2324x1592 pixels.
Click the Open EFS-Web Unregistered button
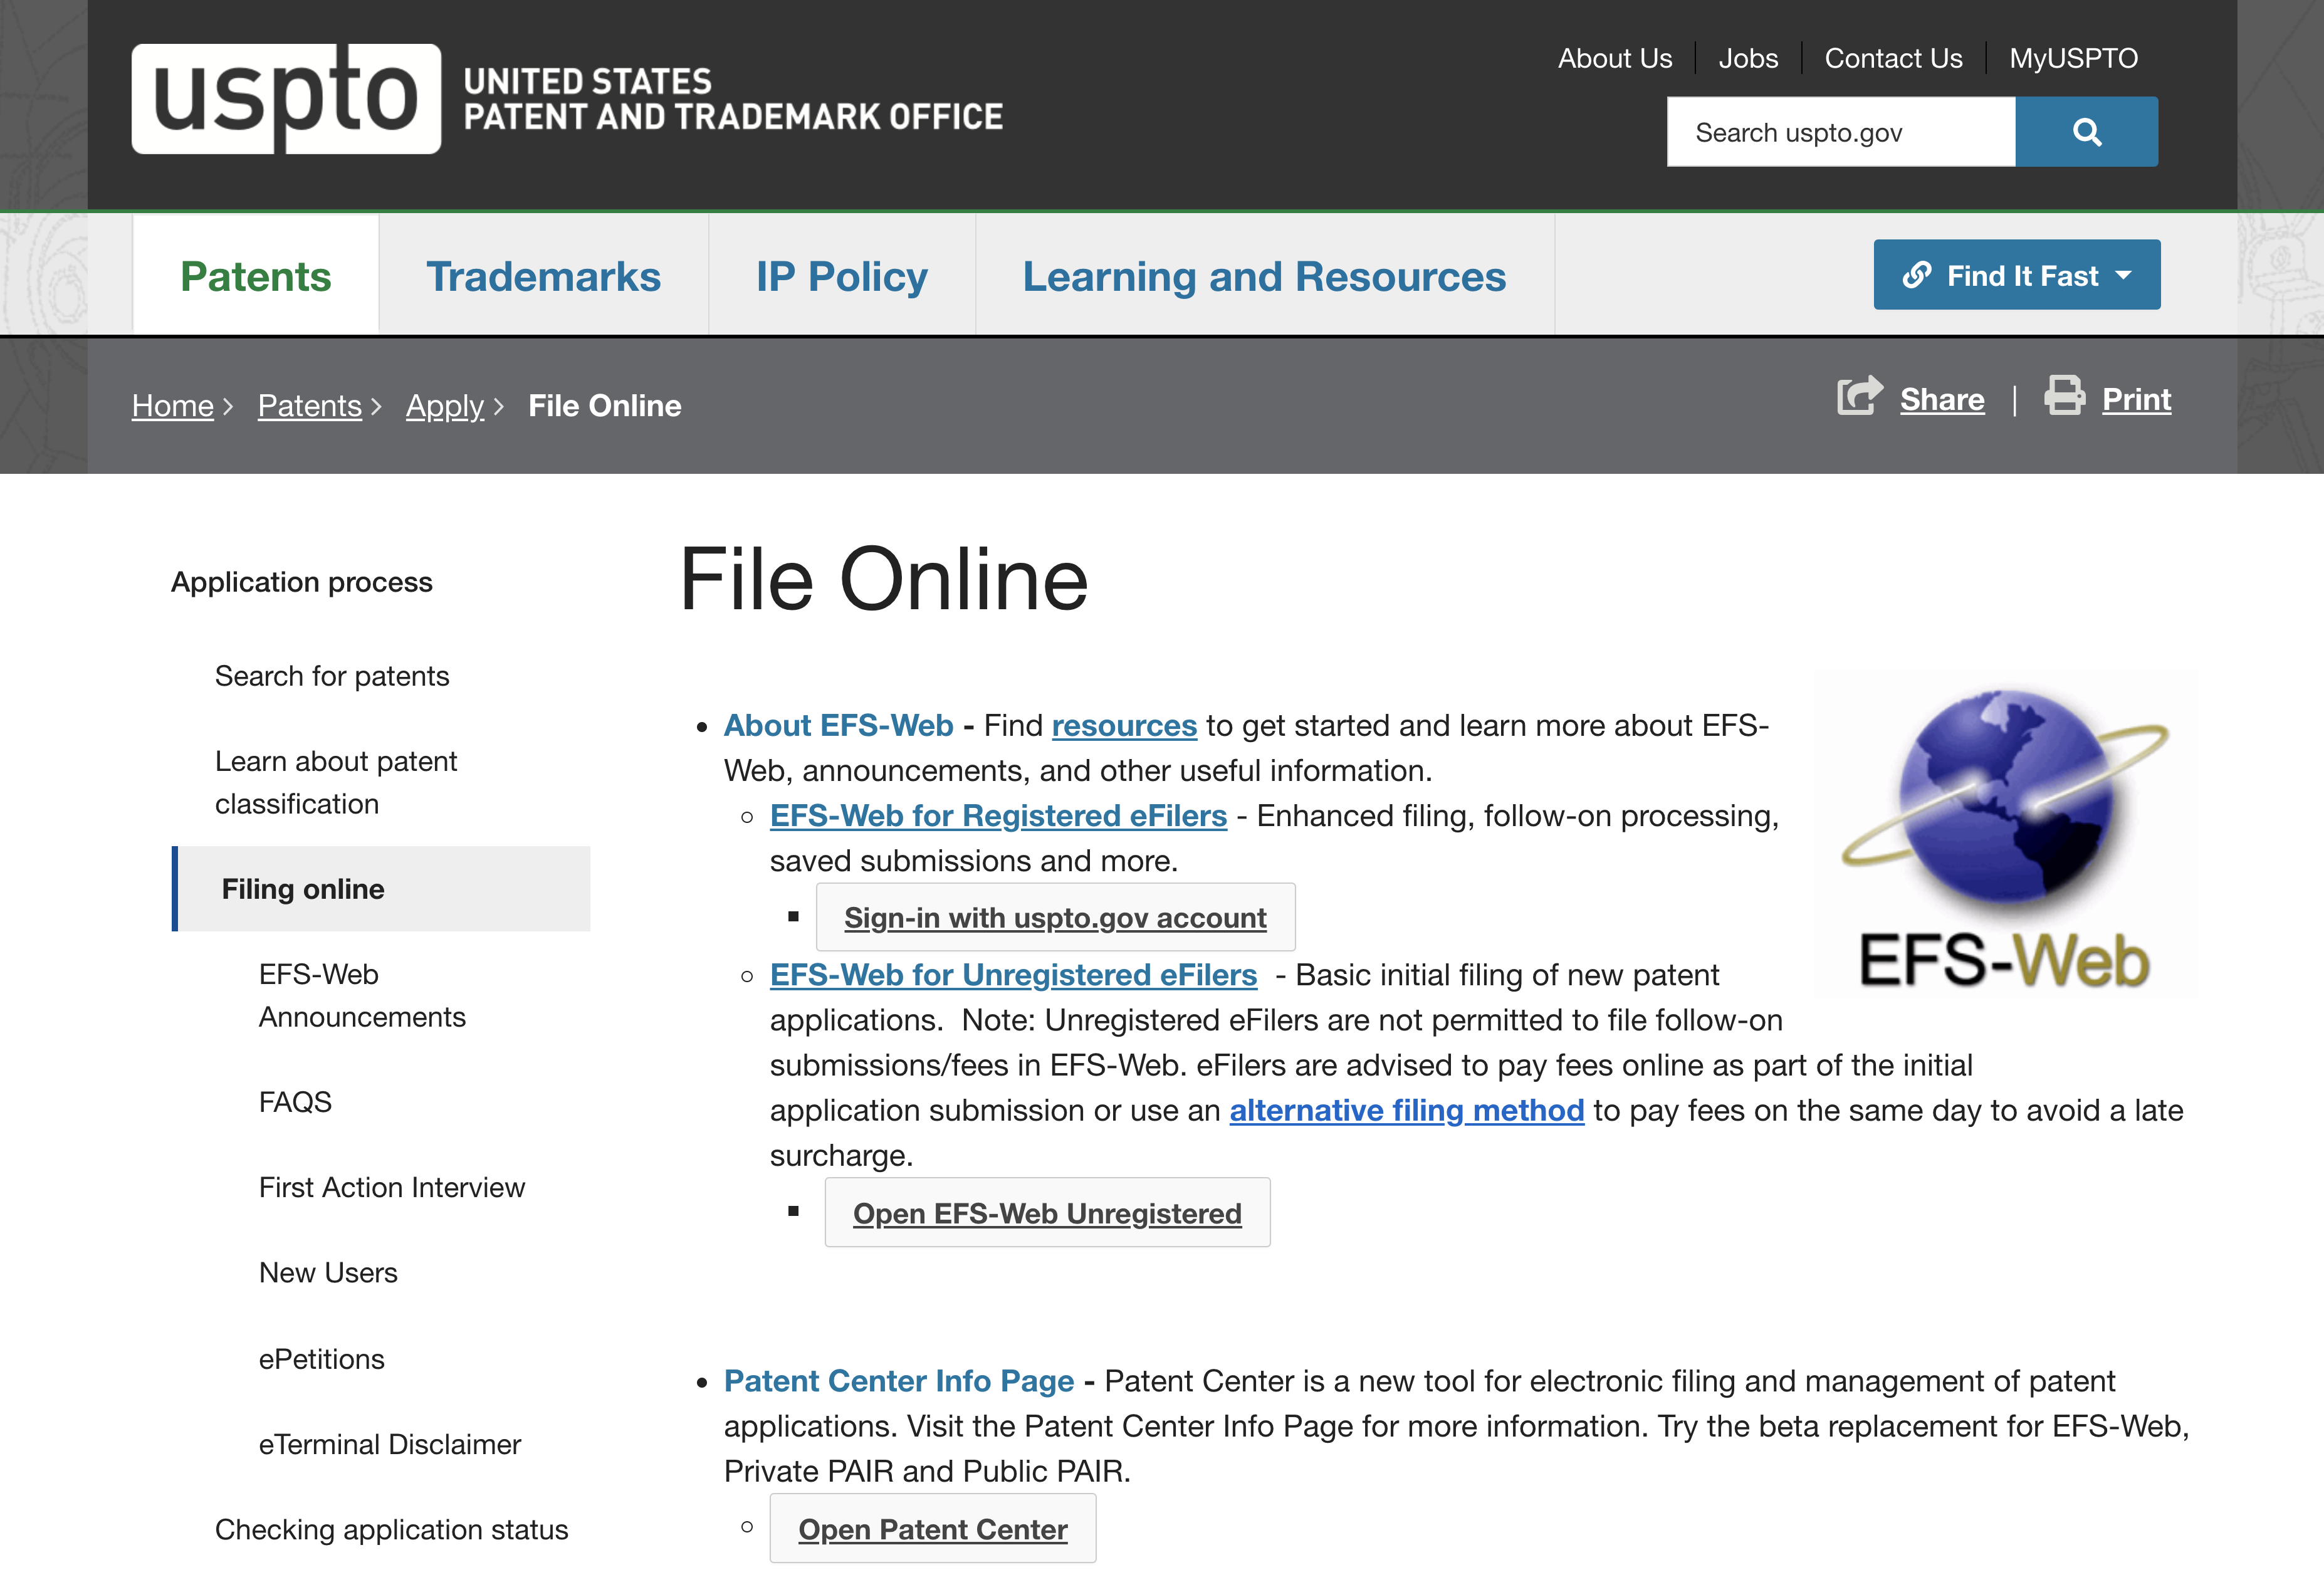tap(1047, 1213)
